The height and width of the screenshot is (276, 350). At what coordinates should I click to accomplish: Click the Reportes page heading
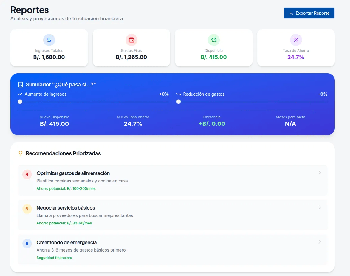point(30,10)
